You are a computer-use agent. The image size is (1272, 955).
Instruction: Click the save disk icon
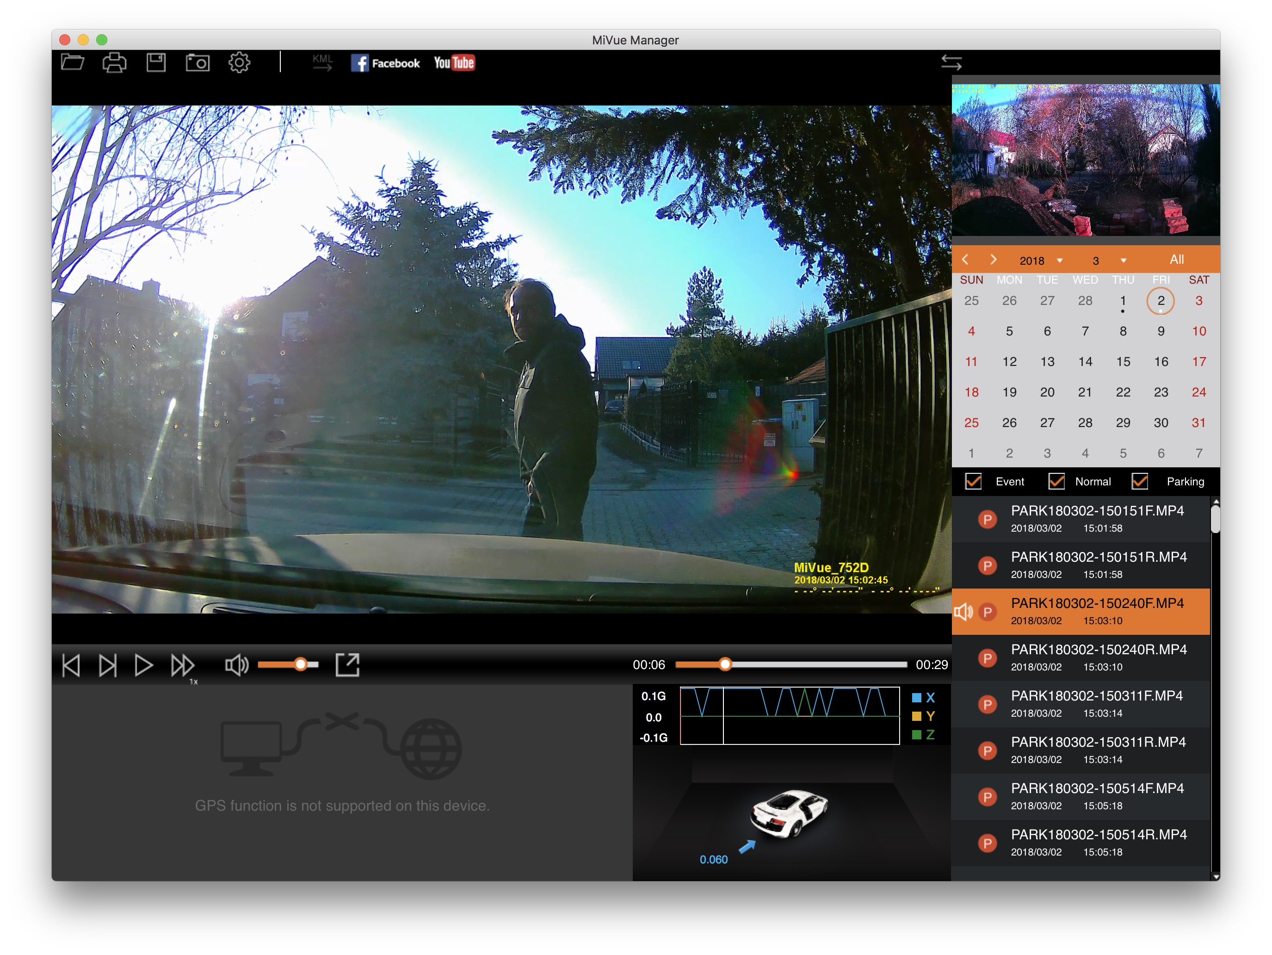[x=156, y=62]
